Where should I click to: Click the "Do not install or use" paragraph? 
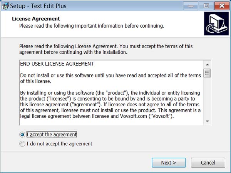point(110,78)
